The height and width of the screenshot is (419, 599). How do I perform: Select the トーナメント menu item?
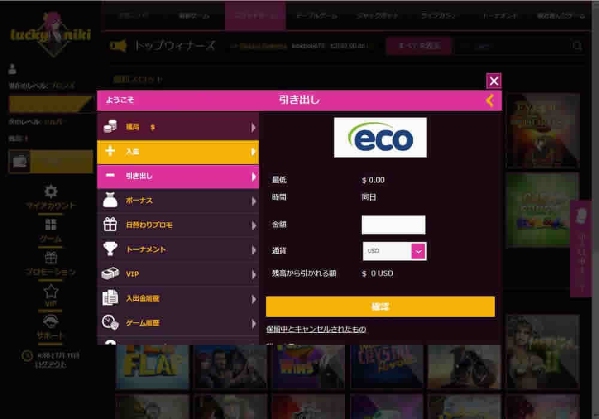point(178,249)
